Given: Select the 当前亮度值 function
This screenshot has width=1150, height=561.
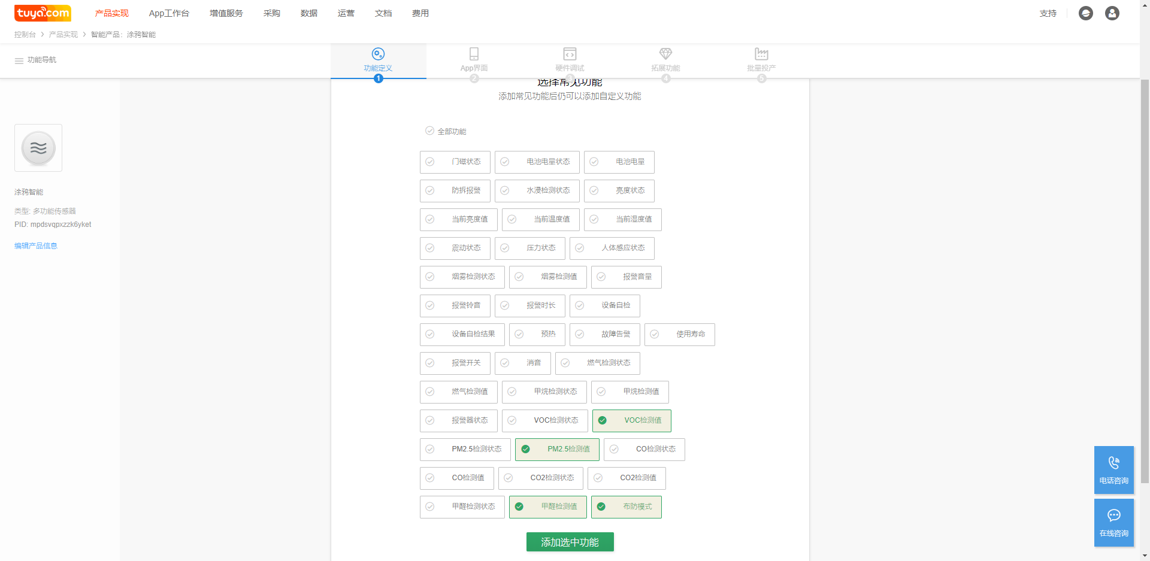Looking at the screenshot, I should click(x=459, y=220).
